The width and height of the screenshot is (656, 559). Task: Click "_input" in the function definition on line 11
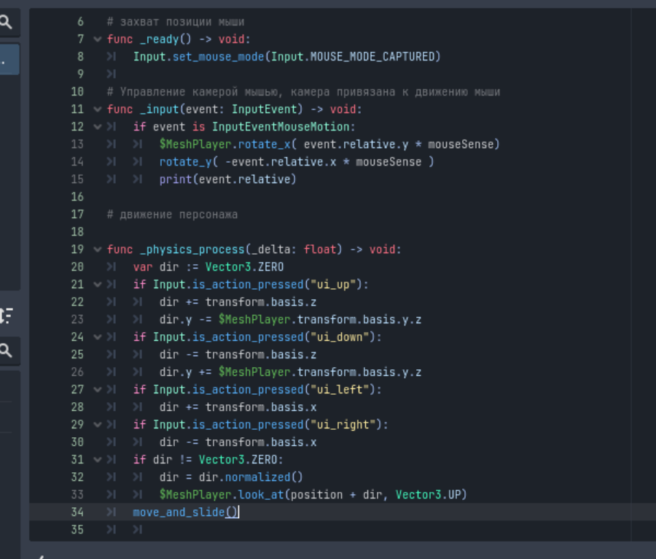click(x=160, y=109)
